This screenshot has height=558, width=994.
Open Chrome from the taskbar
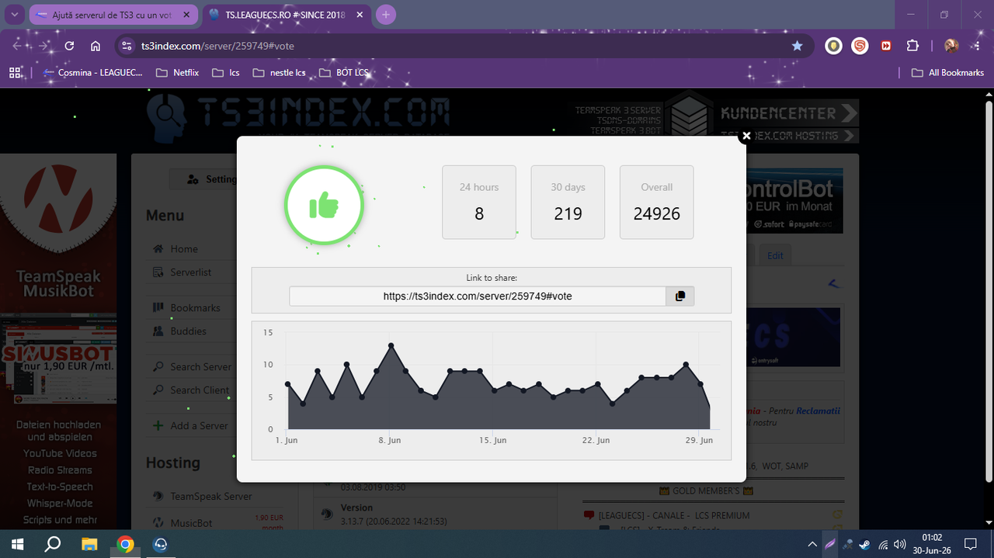coord(126,543)
